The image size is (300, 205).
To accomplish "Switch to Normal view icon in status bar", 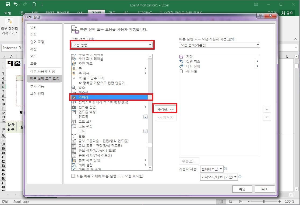I will coord(221,201).
